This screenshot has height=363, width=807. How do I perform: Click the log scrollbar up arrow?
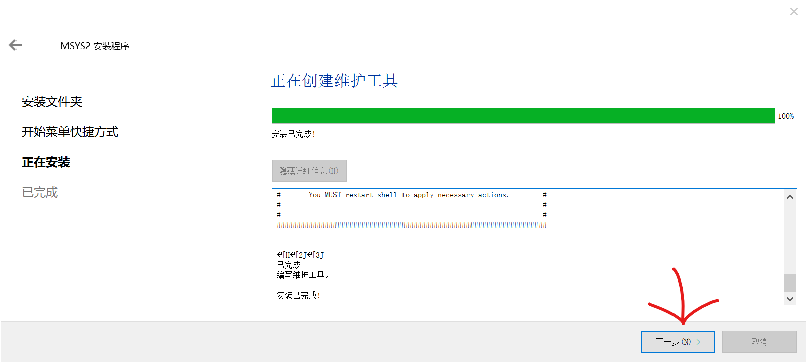(790, 197)
